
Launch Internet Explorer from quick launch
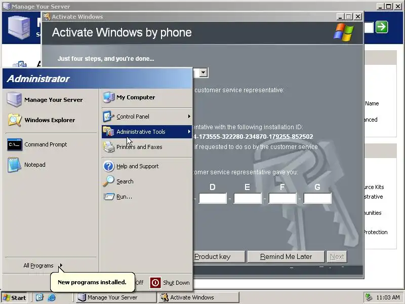pyautogui.click(x=52, y=297)
